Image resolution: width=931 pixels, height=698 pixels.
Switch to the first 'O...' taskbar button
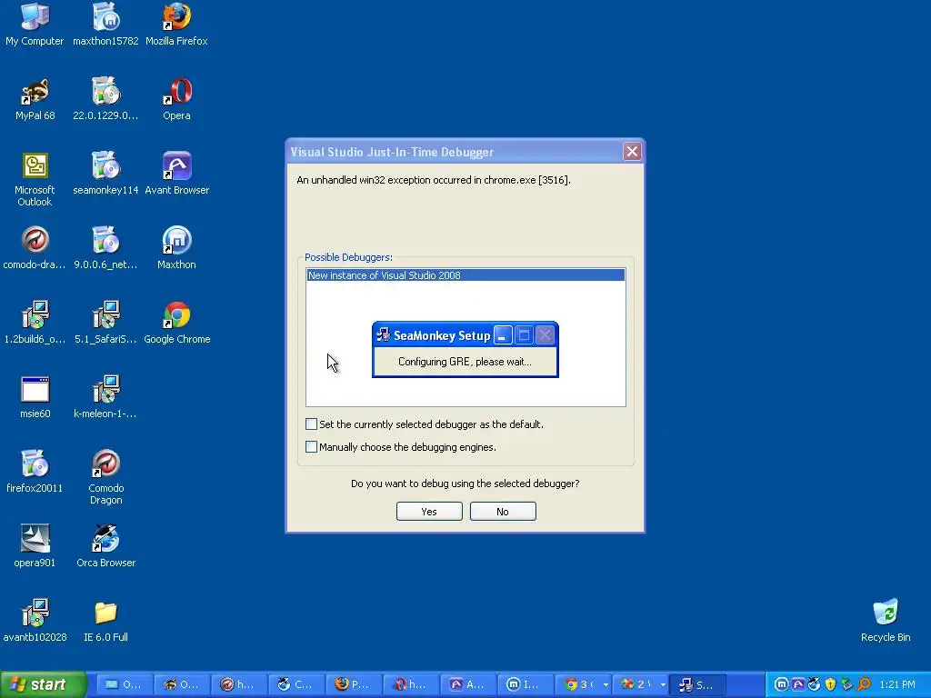[x=124, y=684]
